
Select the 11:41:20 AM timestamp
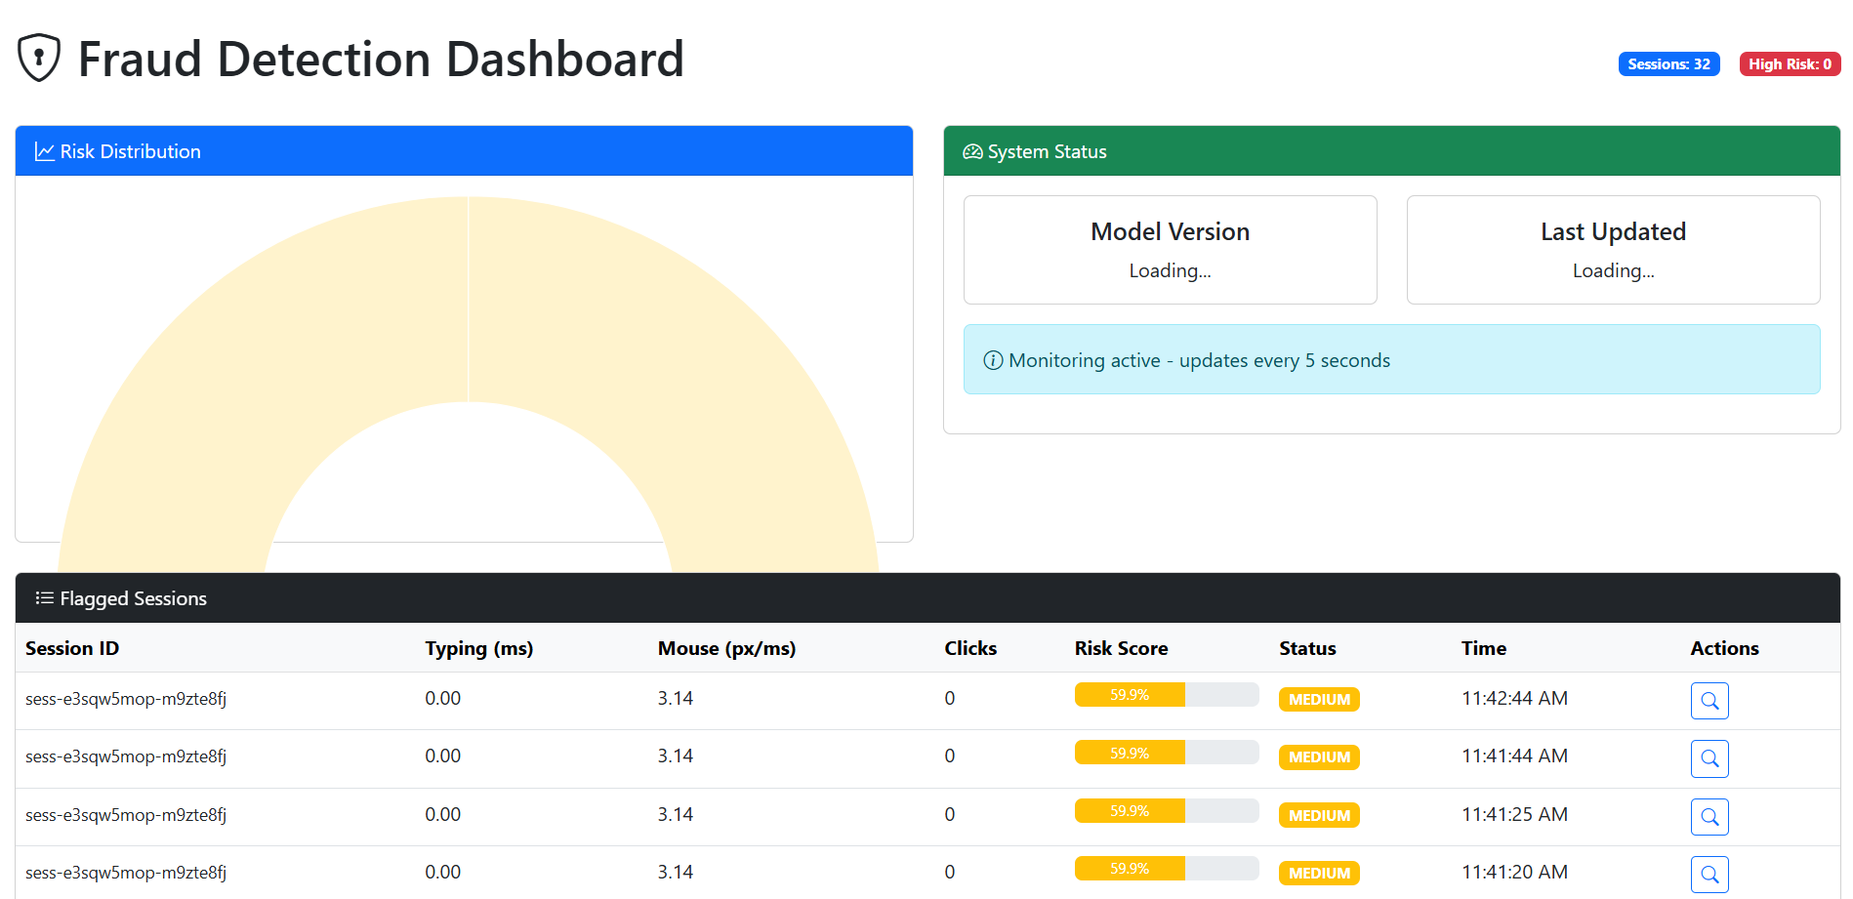point(1514,872)
